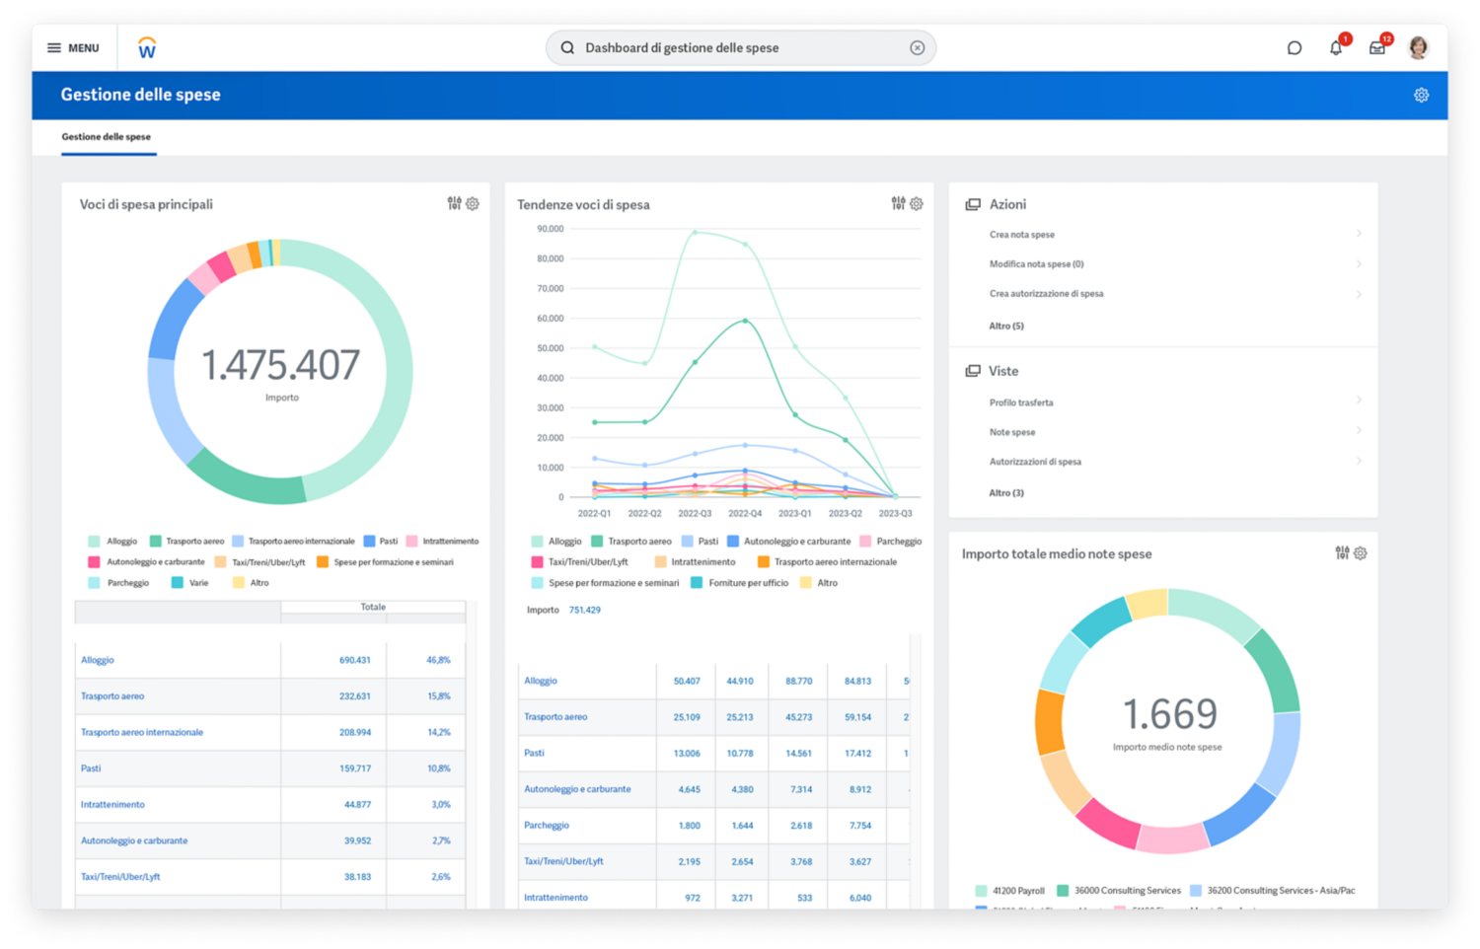Open gear settings for Voci di spesa principali
Image resolution: width=1480 pixels, height=949 pixels.
tap(473, 203)
